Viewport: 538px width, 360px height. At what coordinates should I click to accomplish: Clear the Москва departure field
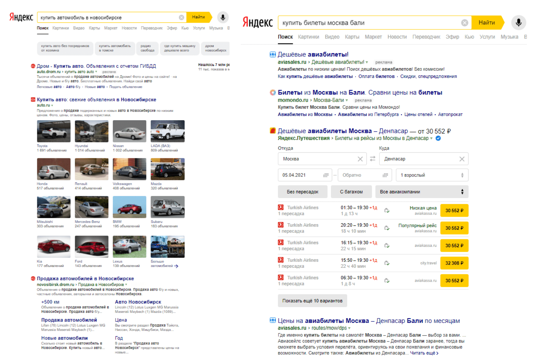(x=360, y=159)
